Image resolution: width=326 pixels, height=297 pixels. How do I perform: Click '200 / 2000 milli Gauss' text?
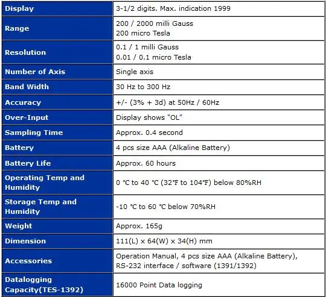click(x=155, y=23)
